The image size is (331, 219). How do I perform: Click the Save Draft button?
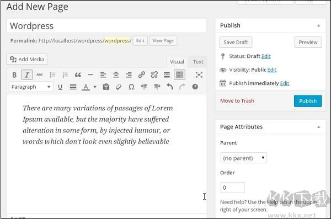click(x=236, y=42)
